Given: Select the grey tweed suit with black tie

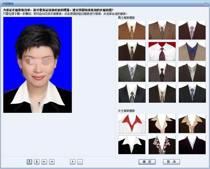Looking at the screenshot, I should 162,72.
